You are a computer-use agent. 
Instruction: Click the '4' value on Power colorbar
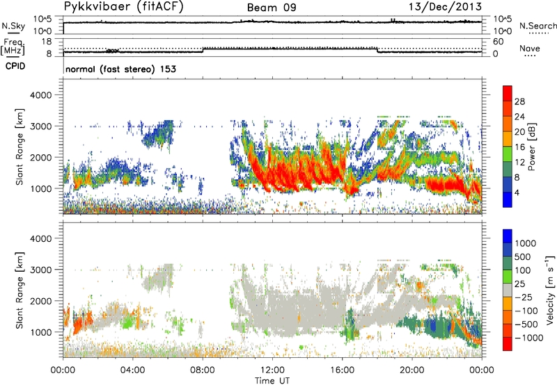[x=517, y=192]
